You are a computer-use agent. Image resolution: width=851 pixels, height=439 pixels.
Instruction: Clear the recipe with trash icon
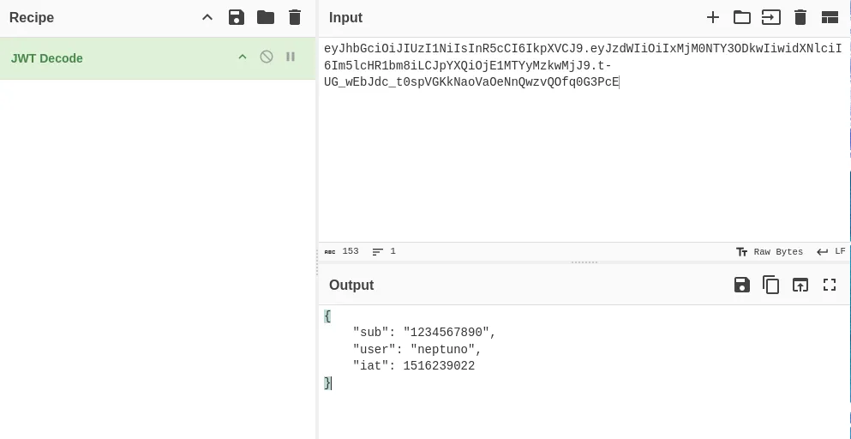coord(295,17)
